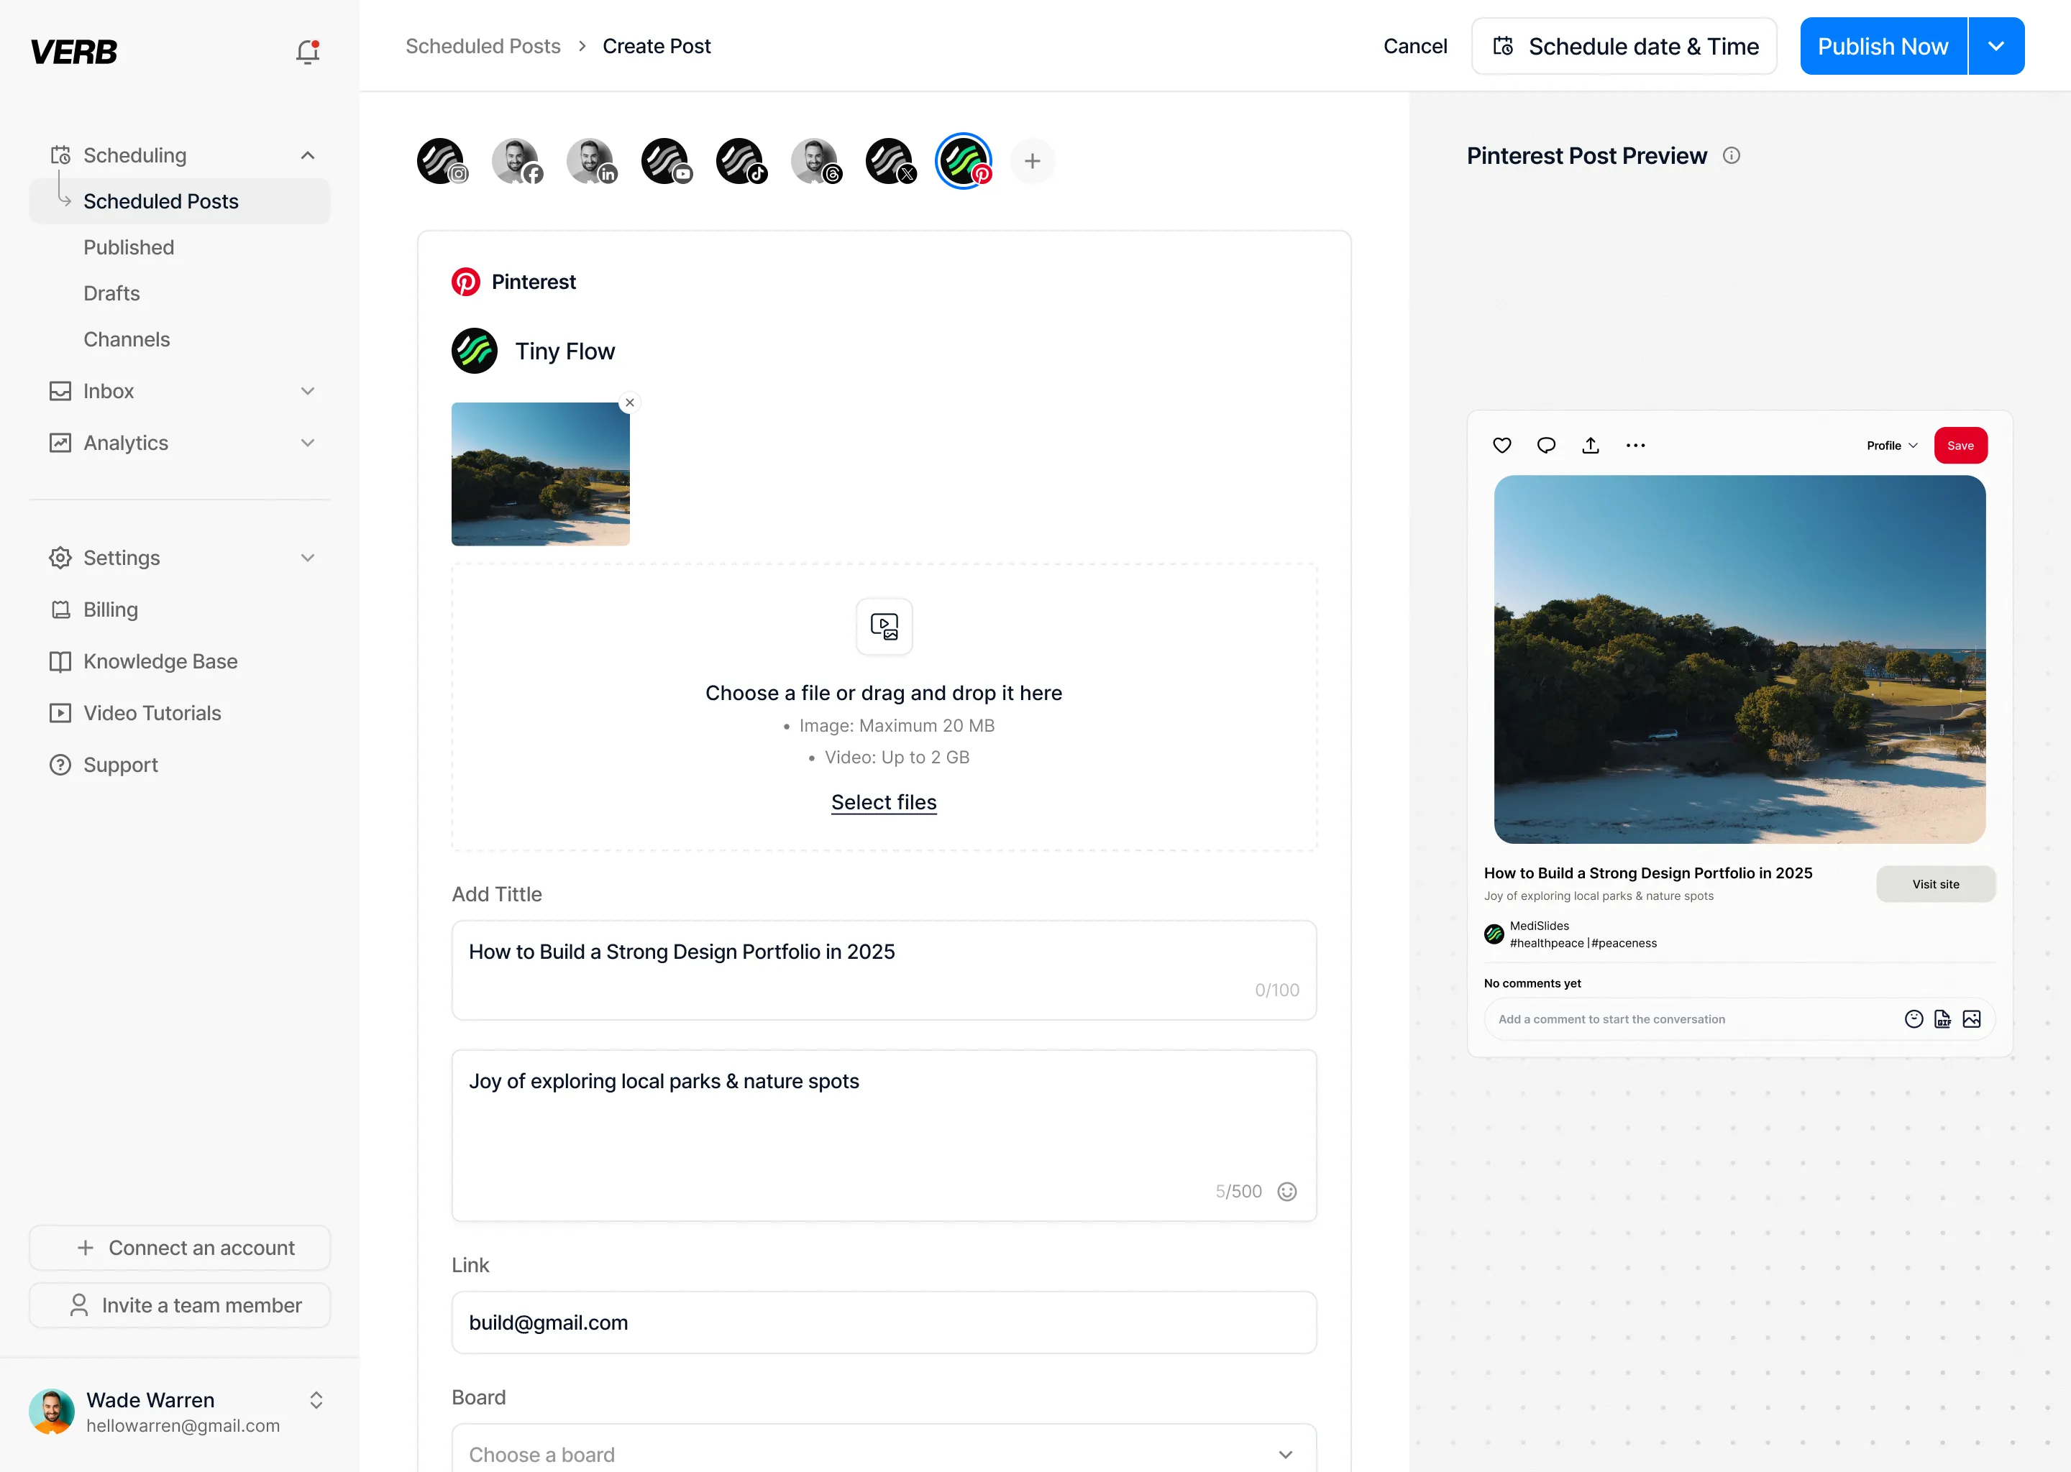Click Publish Now
Viewport: 2071px width, 1472px height.
(x=1883, y=46)
